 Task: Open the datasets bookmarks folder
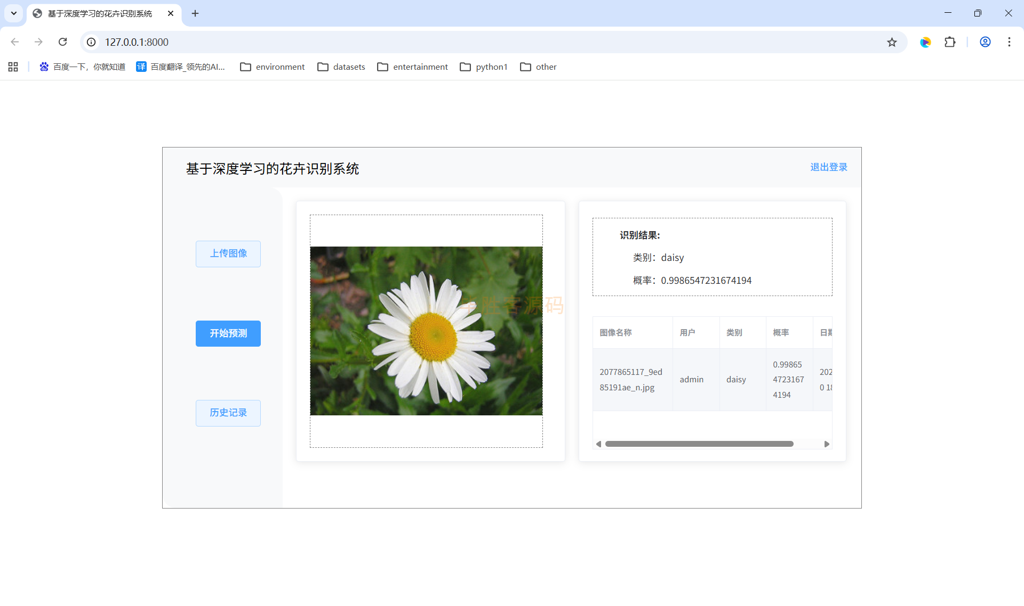tap(341, 67)
